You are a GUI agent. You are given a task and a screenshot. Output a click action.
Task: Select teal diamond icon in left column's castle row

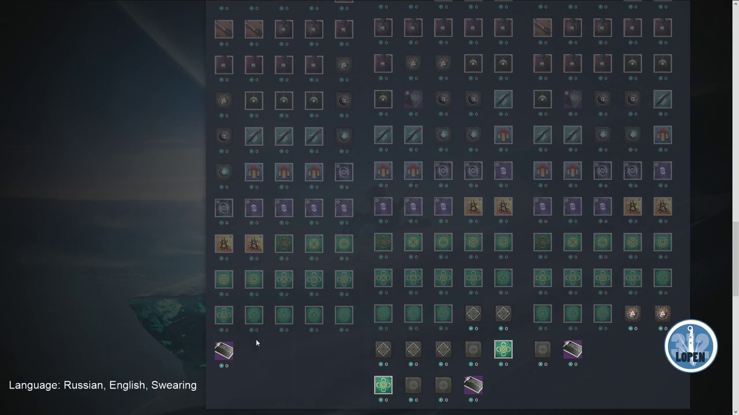224,172
